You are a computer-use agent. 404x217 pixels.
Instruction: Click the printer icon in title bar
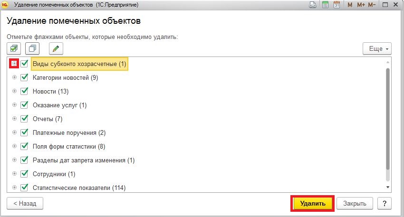point(313,5)
